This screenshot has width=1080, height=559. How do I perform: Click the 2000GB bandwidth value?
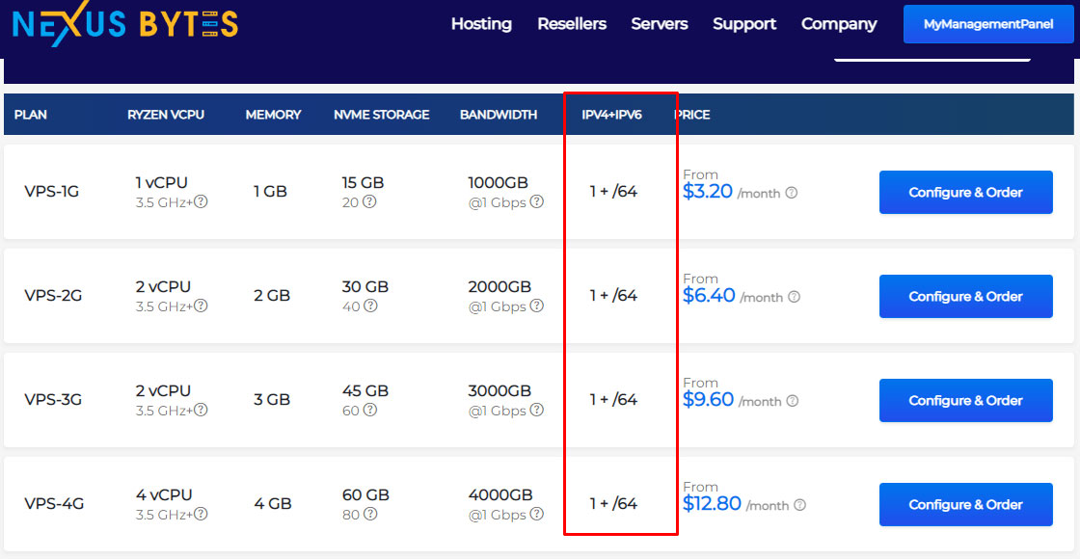pos(499,287)
